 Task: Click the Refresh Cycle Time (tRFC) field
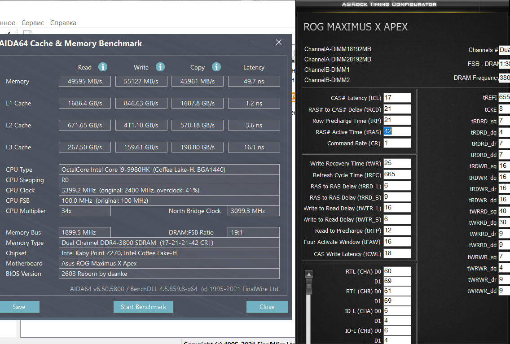[x=397, y=174]
